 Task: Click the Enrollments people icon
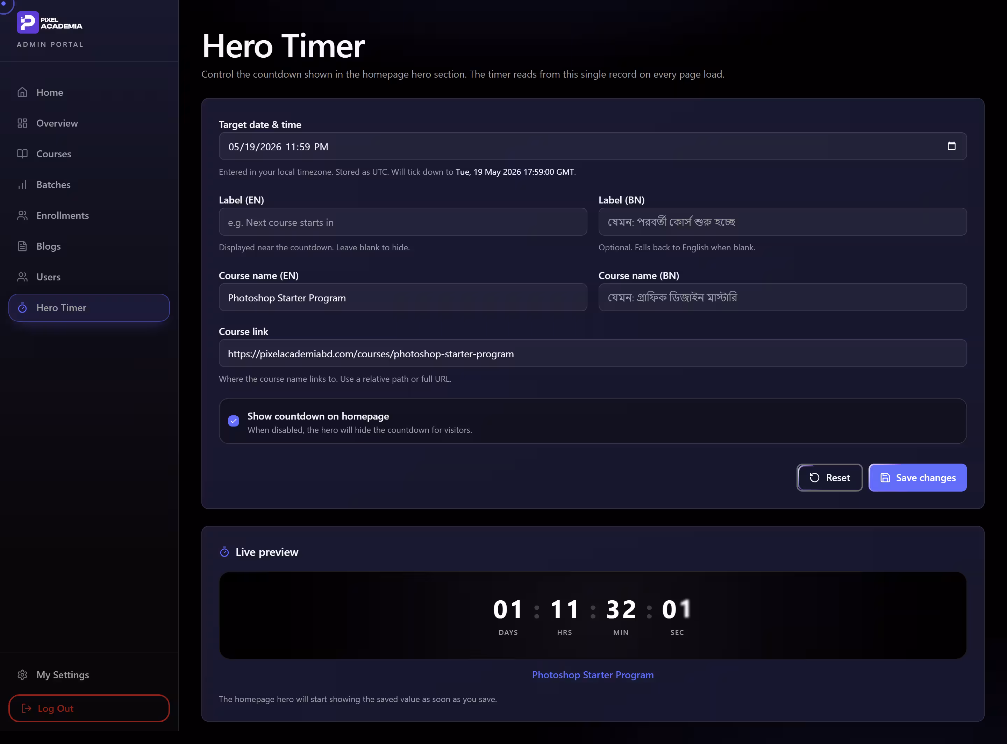[x=22, y=215]
